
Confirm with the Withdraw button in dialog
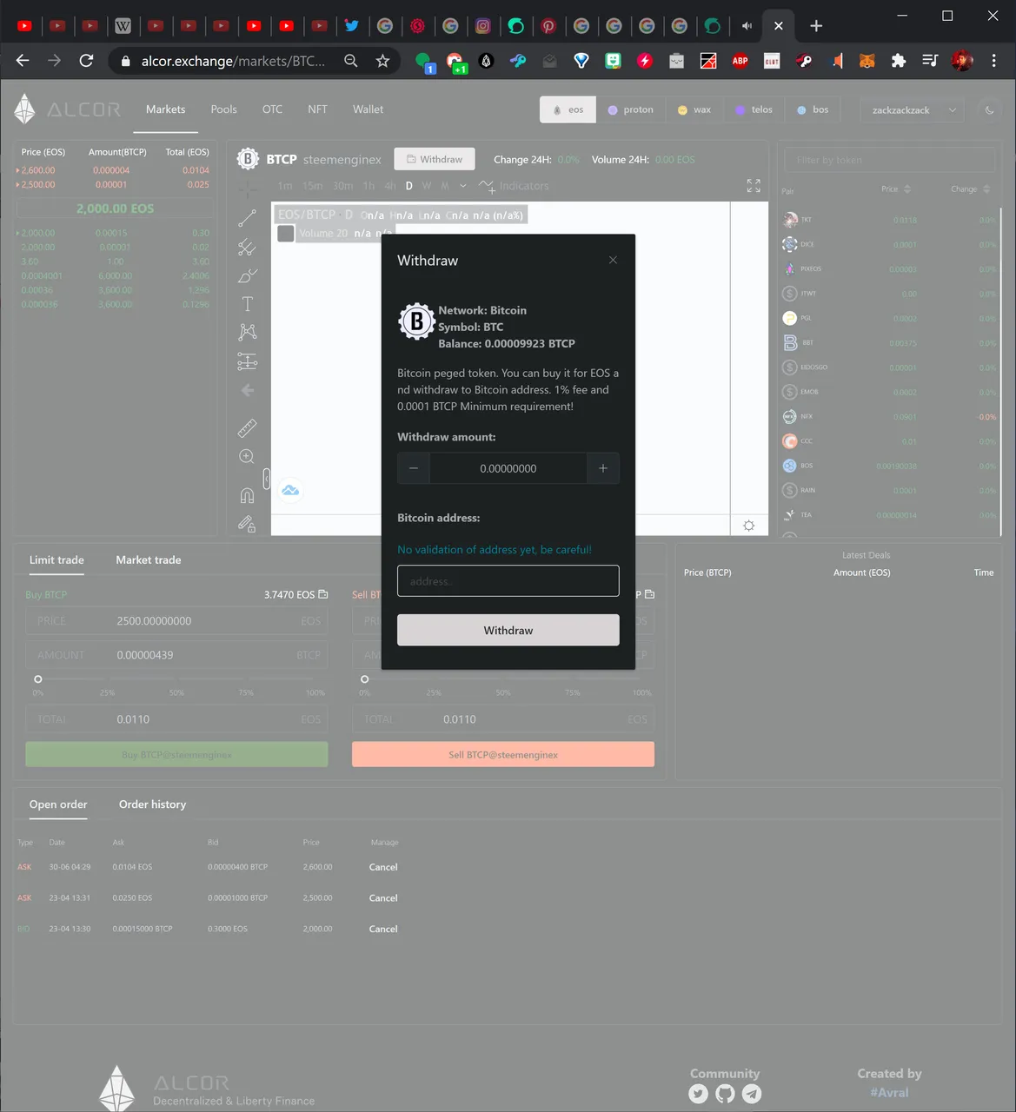tap(508, 630)
